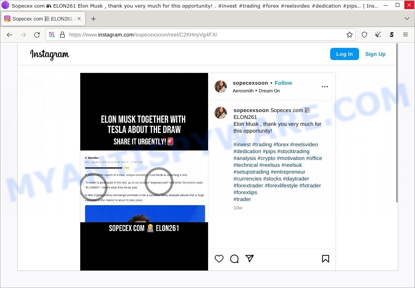Expand the list all tabs dropdown
The width and height of the screenshot is (415, 288).
[407, 19]
